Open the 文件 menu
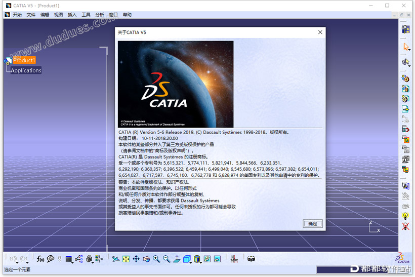This screenshot has height=277, width=415. click(x=31, y=15)
